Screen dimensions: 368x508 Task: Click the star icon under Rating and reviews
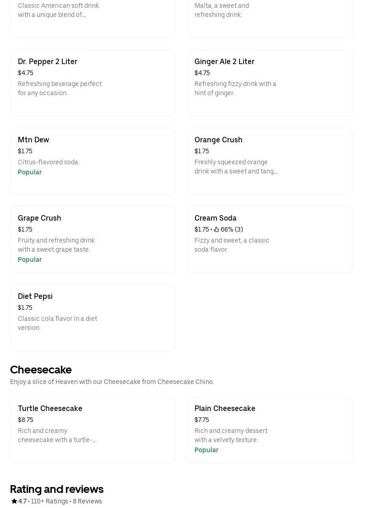tap(13, 501)
